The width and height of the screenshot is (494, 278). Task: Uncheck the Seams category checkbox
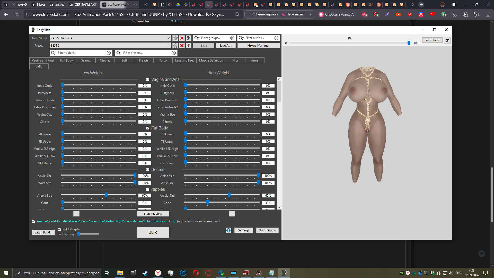click(x=148, y=170)
